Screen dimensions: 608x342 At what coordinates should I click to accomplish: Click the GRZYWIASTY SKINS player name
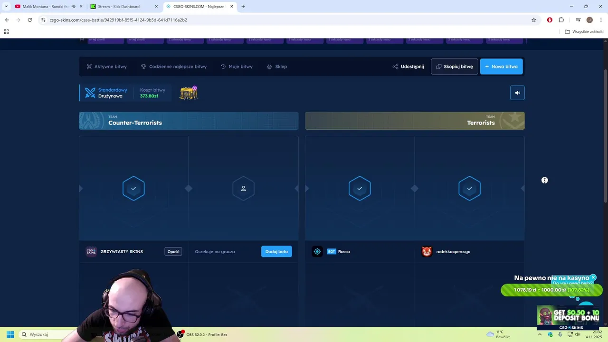122,252
